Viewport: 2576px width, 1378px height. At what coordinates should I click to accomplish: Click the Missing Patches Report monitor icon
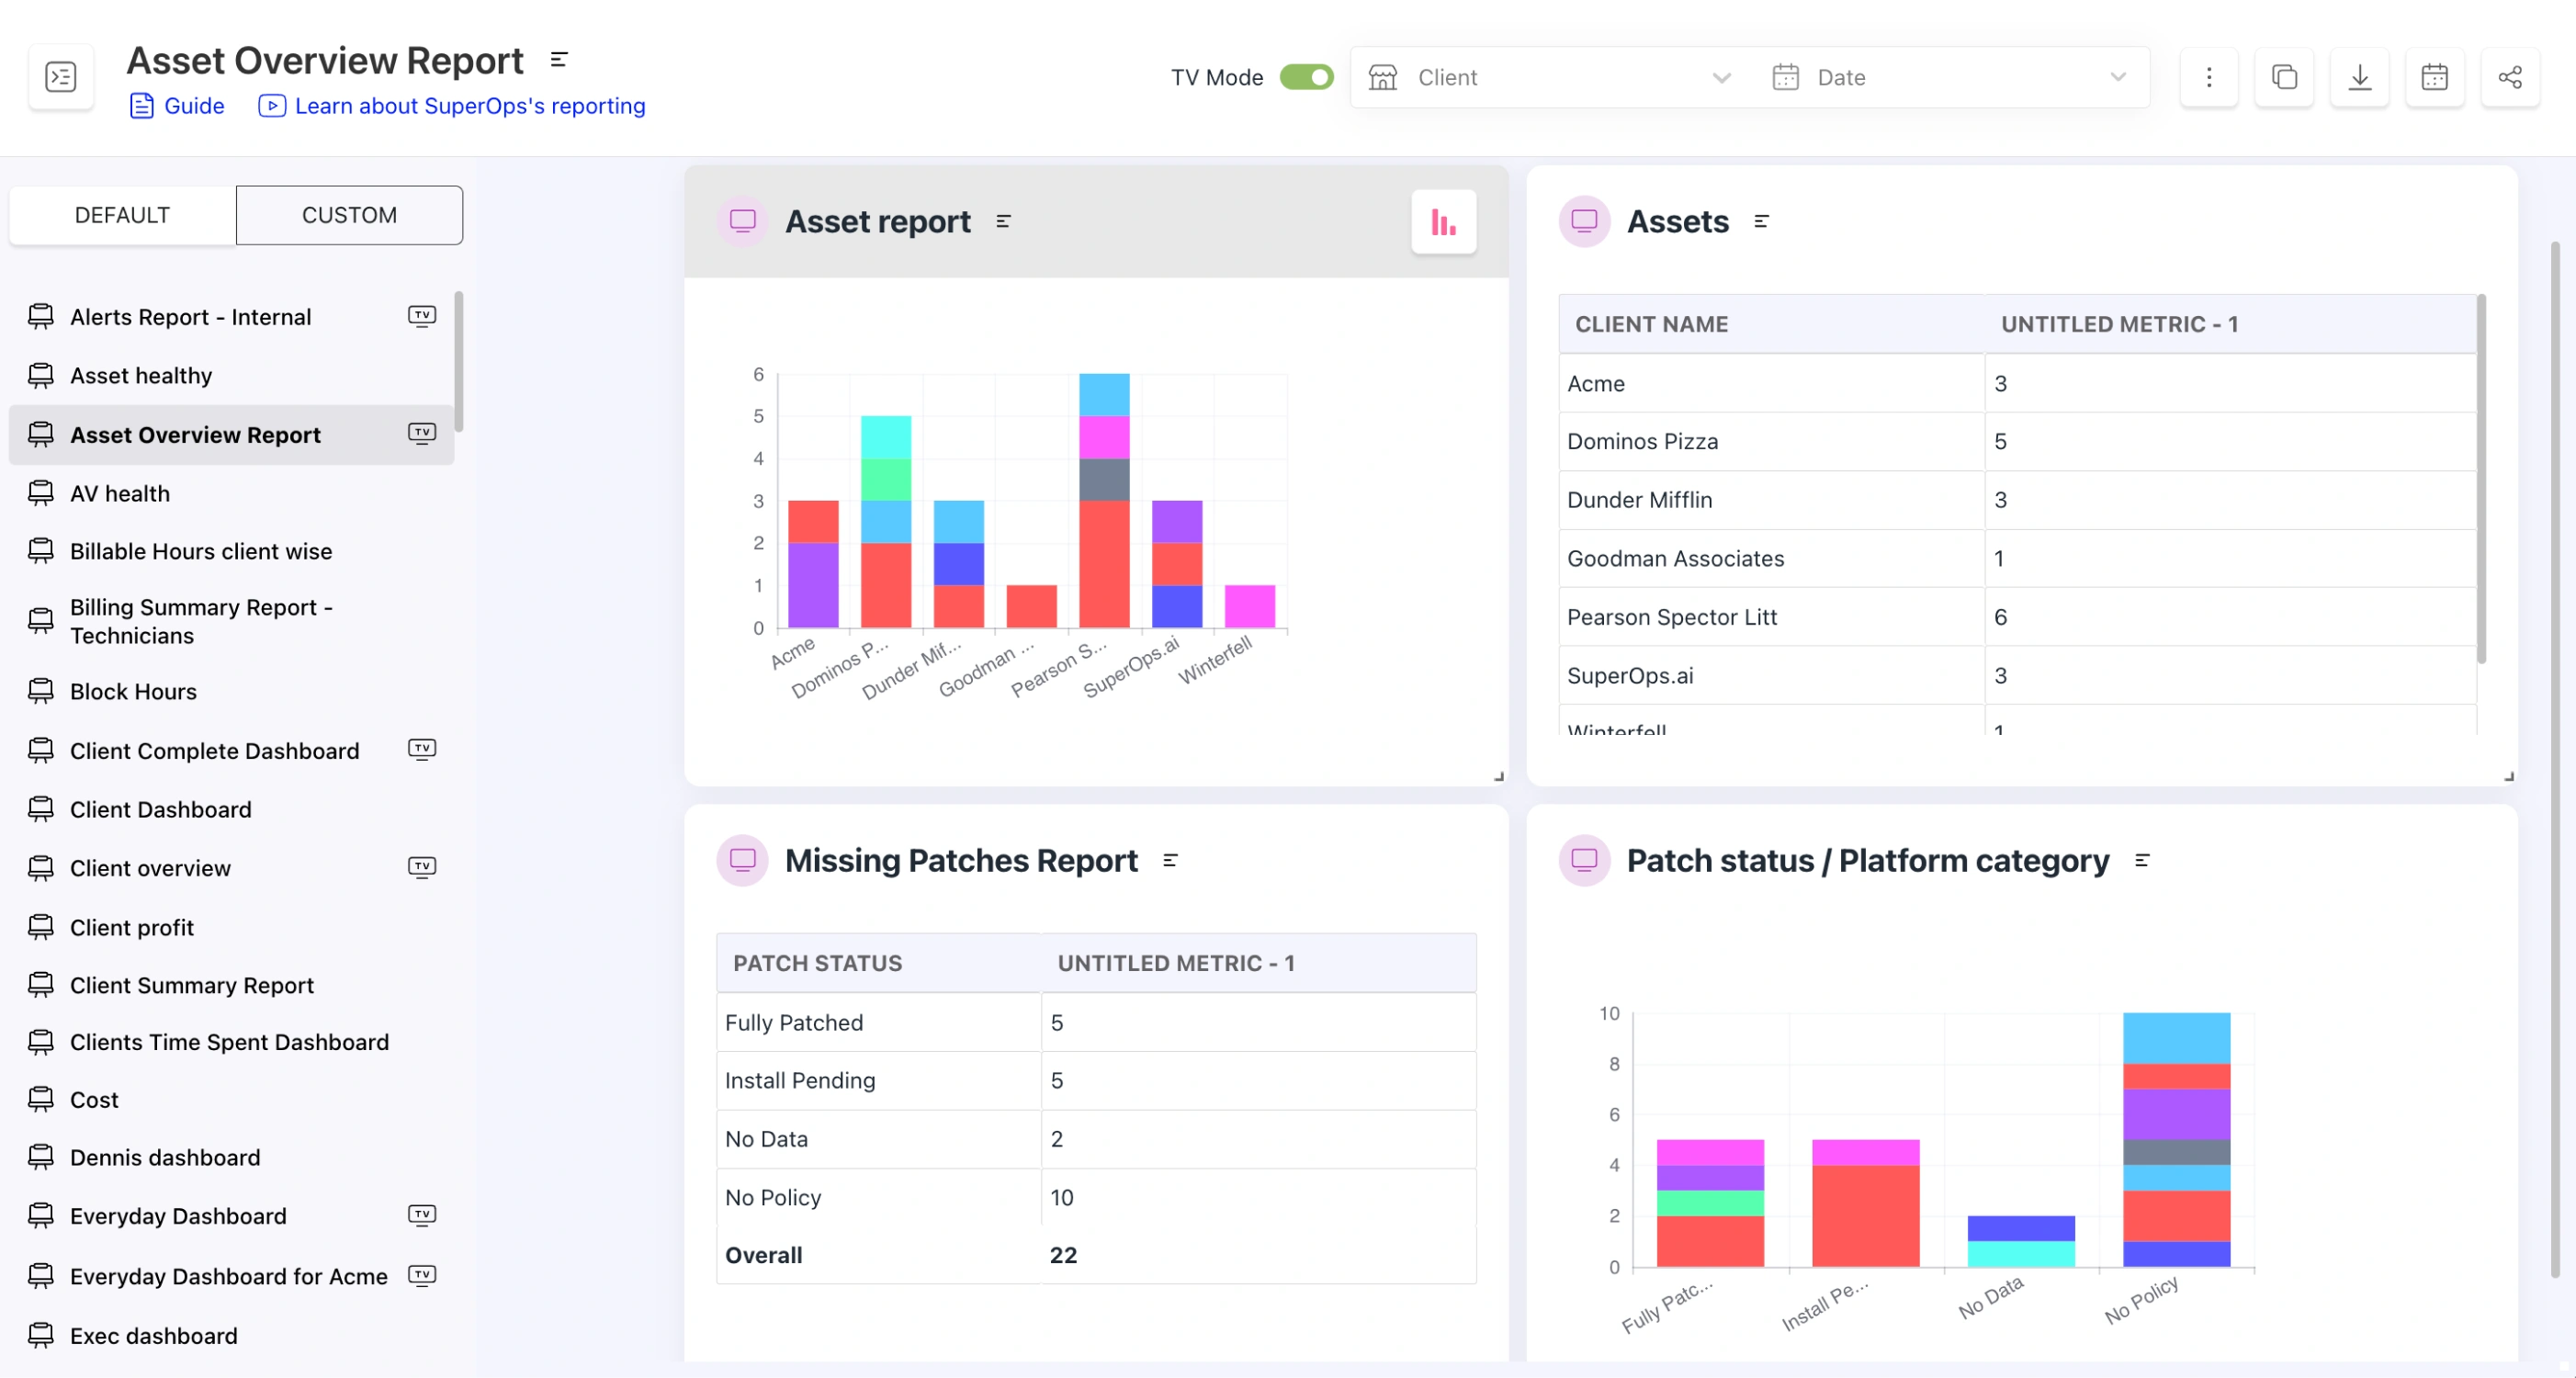(742, 860)
